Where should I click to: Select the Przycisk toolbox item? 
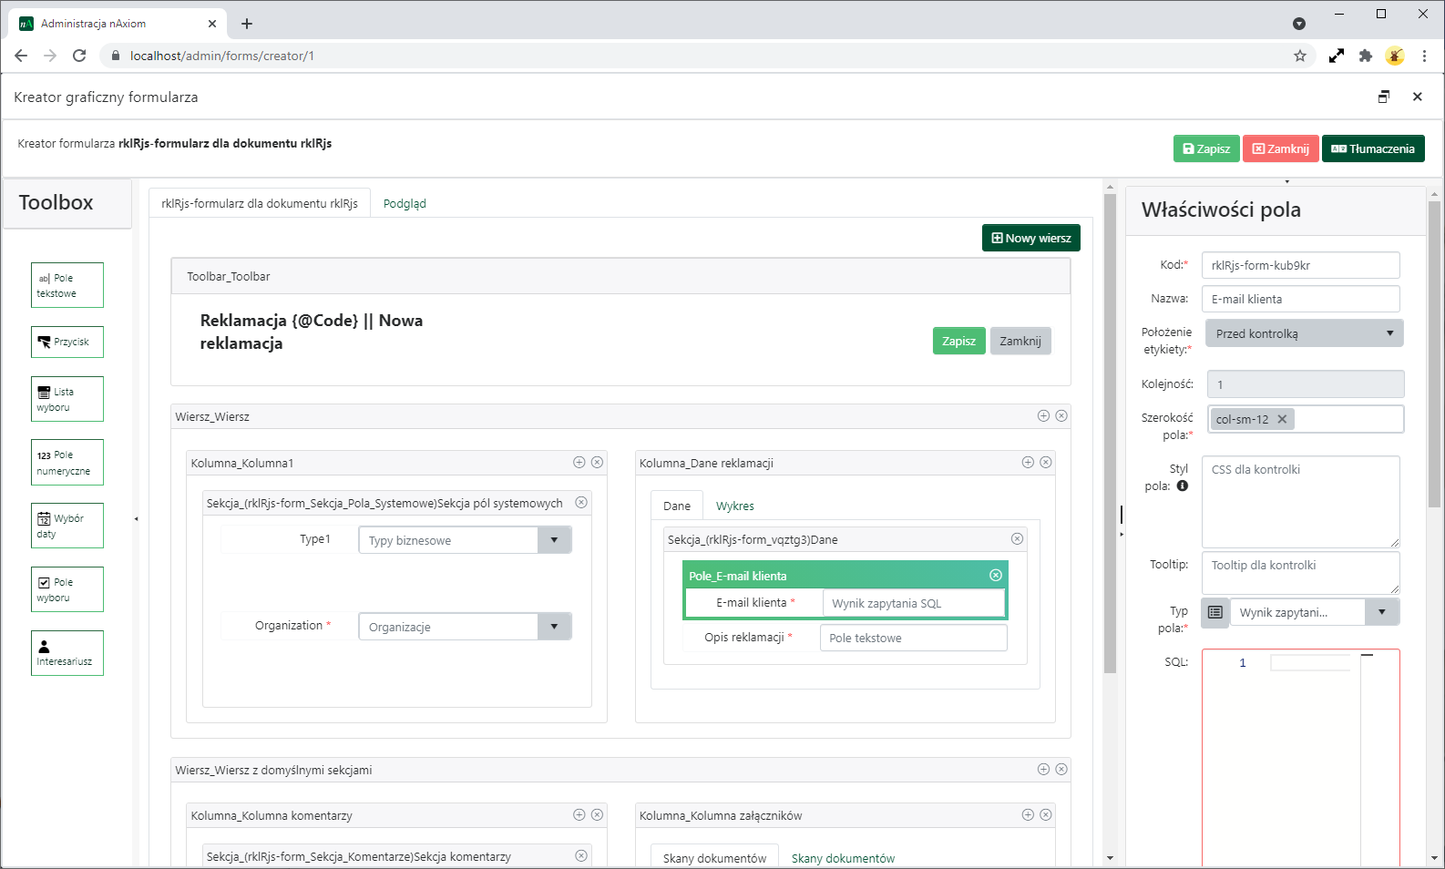67,342
